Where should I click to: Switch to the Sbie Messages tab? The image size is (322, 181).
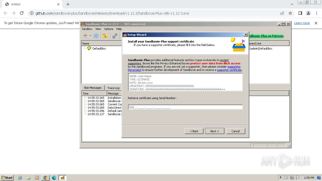(93, 88)
